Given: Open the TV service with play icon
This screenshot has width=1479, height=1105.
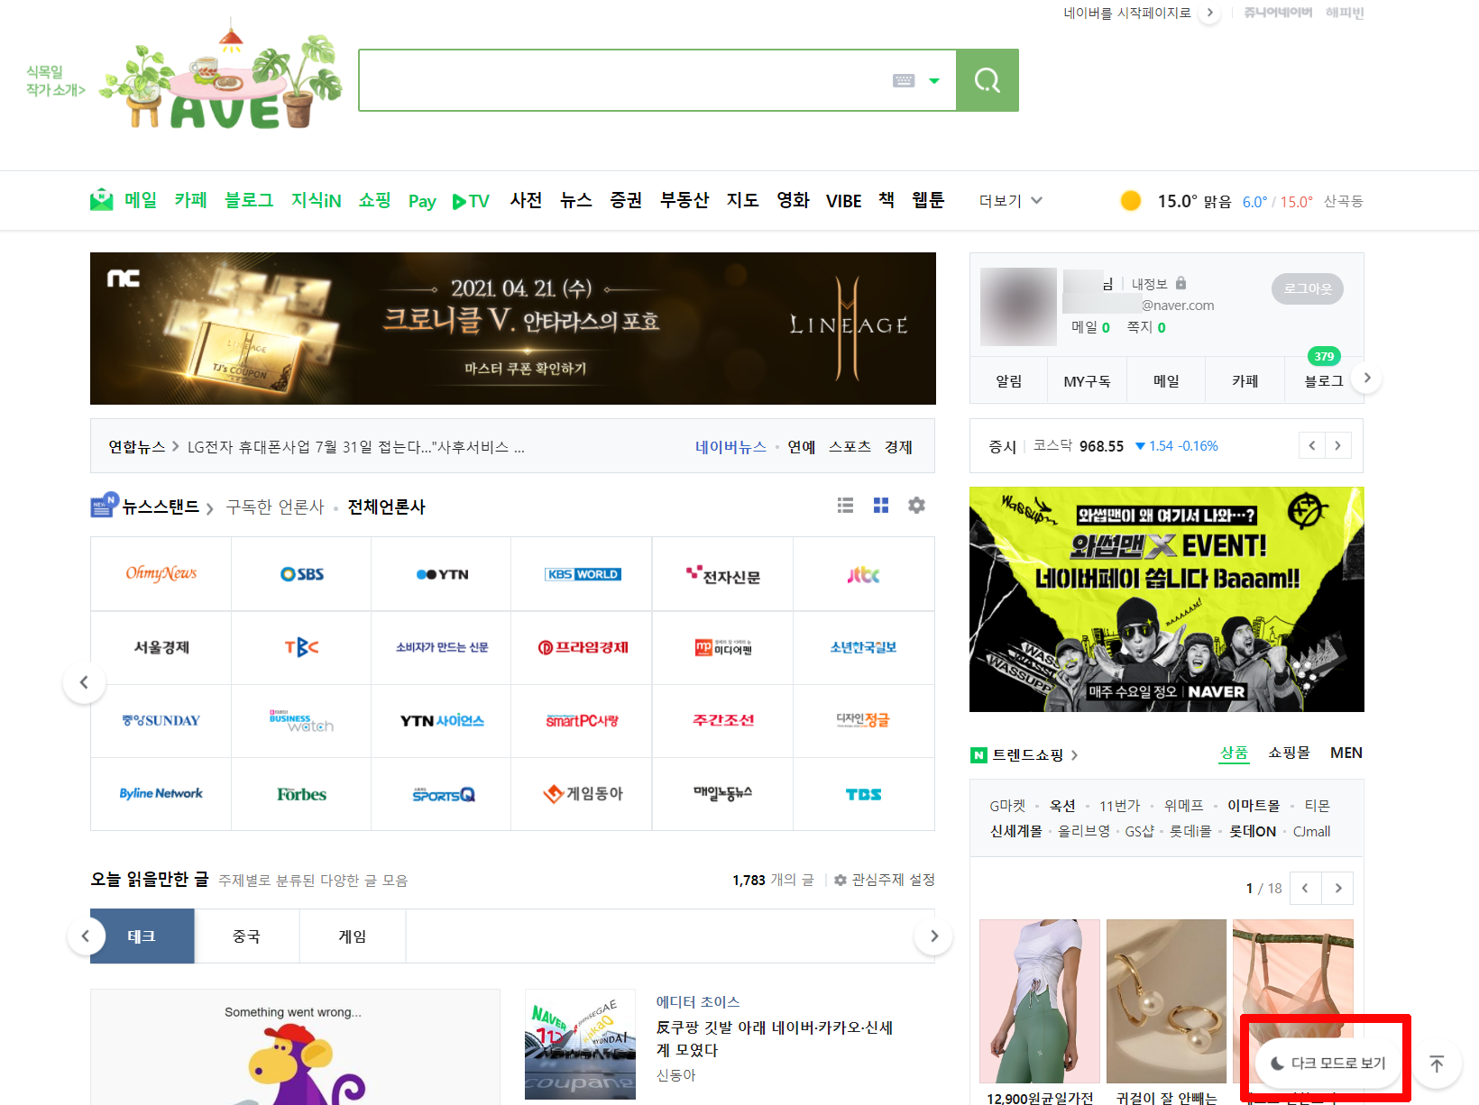Looking at the screenshot, I should click(471, 201).
